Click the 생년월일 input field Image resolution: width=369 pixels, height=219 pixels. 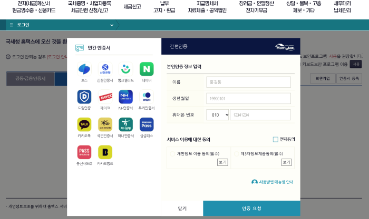pyautogui.click(x=248, y=99)
